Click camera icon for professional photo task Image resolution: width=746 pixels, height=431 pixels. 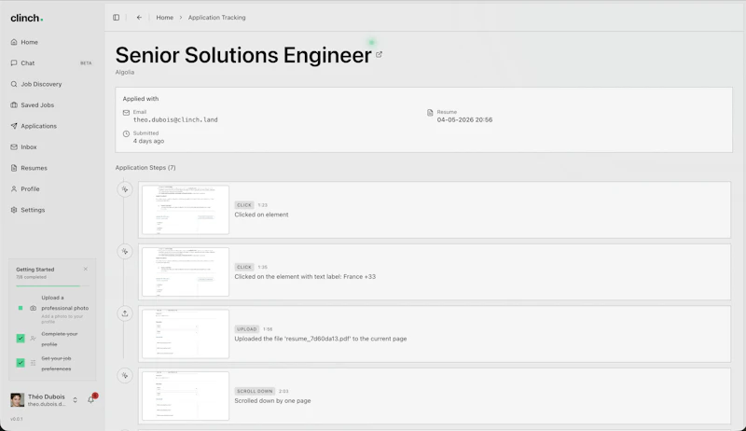click(33, 308)
